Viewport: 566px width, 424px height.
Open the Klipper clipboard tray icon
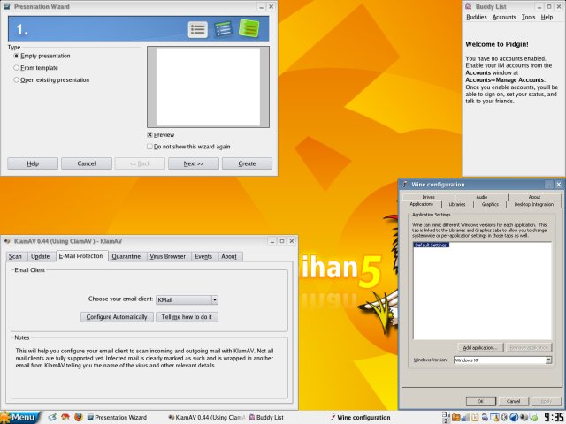point(475,417)
